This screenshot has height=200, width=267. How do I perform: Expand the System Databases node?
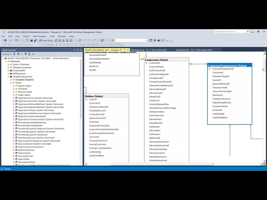[x=8, y=65]
